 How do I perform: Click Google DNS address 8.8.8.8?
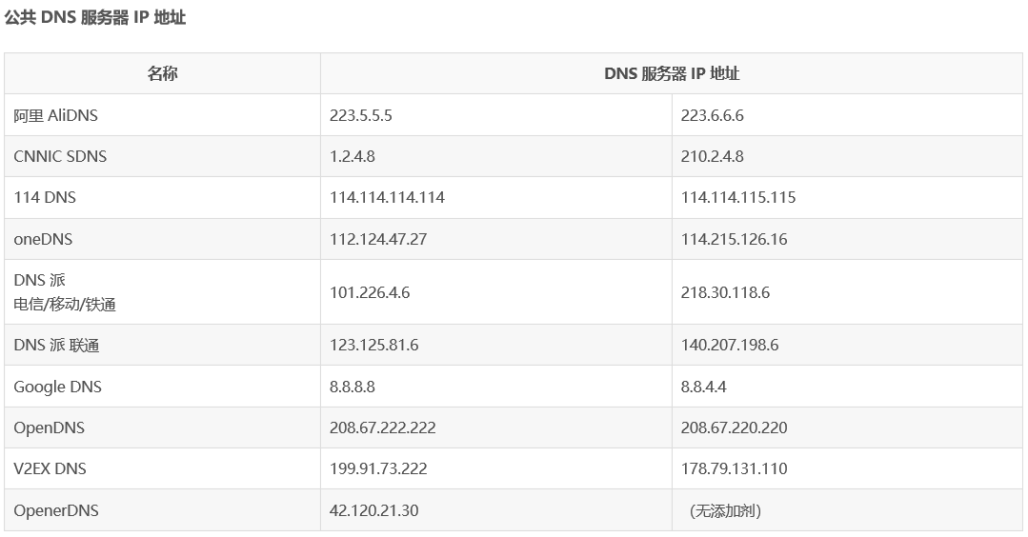496,387
